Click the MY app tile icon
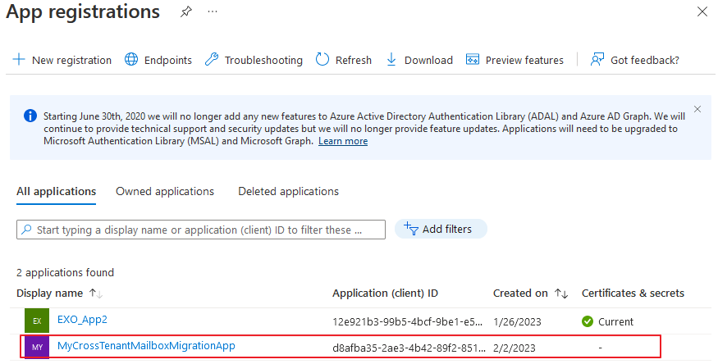 [x=37, y=347]
